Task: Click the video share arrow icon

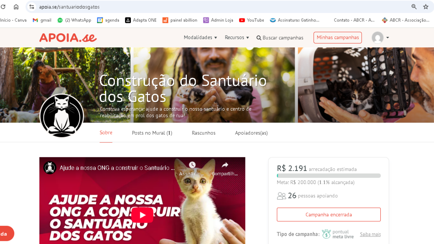Action: point(225,165)
